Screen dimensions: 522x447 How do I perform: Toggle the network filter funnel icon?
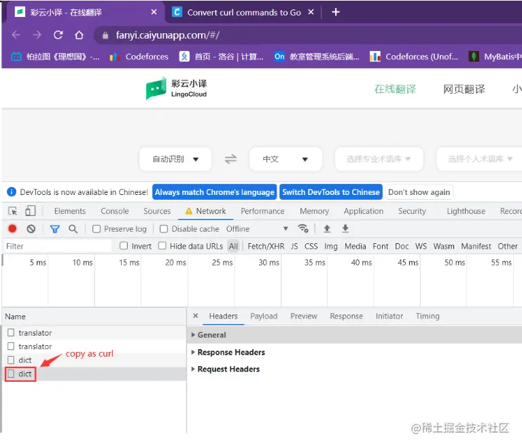click(x=55, y=229)
